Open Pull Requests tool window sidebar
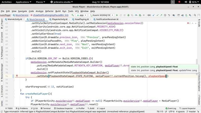201x113 pixels. tap(2, 53)
